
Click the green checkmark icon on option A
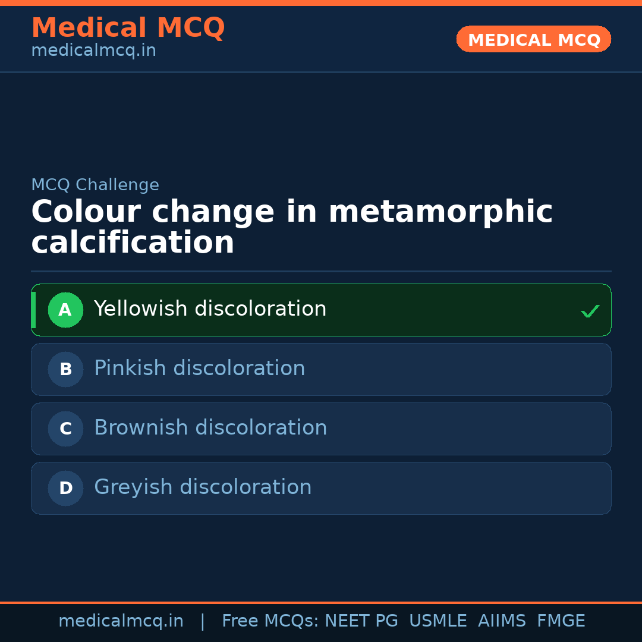coord(590,310)
